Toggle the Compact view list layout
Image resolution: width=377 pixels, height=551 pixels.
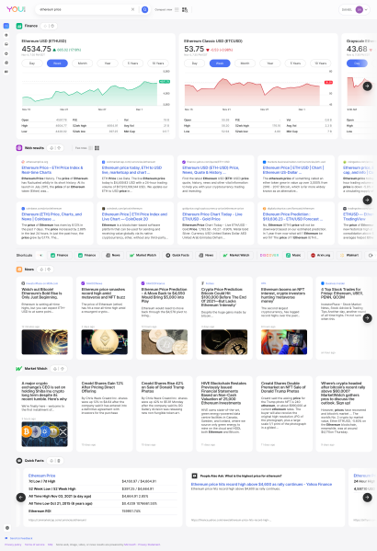tap(177, 9)
